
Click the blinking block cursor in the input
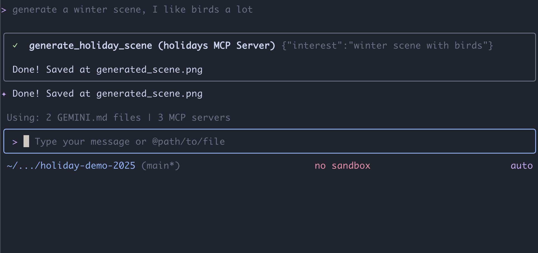pos(26,141)
